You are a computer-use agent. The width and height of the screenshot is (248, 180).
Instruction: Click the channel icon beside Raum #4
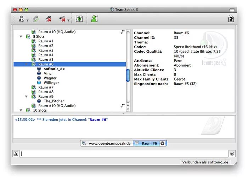pyautogui.click(x=34, y=55)
